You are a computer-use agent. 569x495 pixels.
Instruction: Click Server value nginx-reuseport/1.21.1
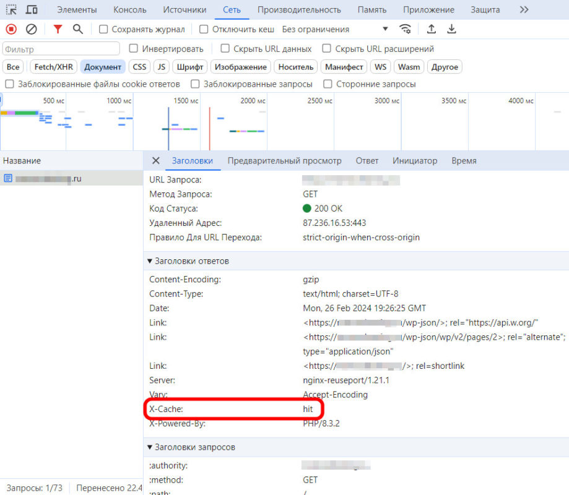(x=346, y=381)
